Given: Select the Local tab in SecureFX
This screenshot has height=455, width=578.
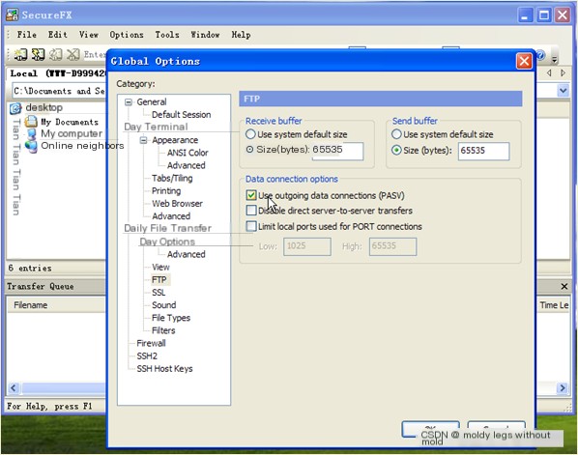Looking at the screenshot, I should click(x=57, y=73).
